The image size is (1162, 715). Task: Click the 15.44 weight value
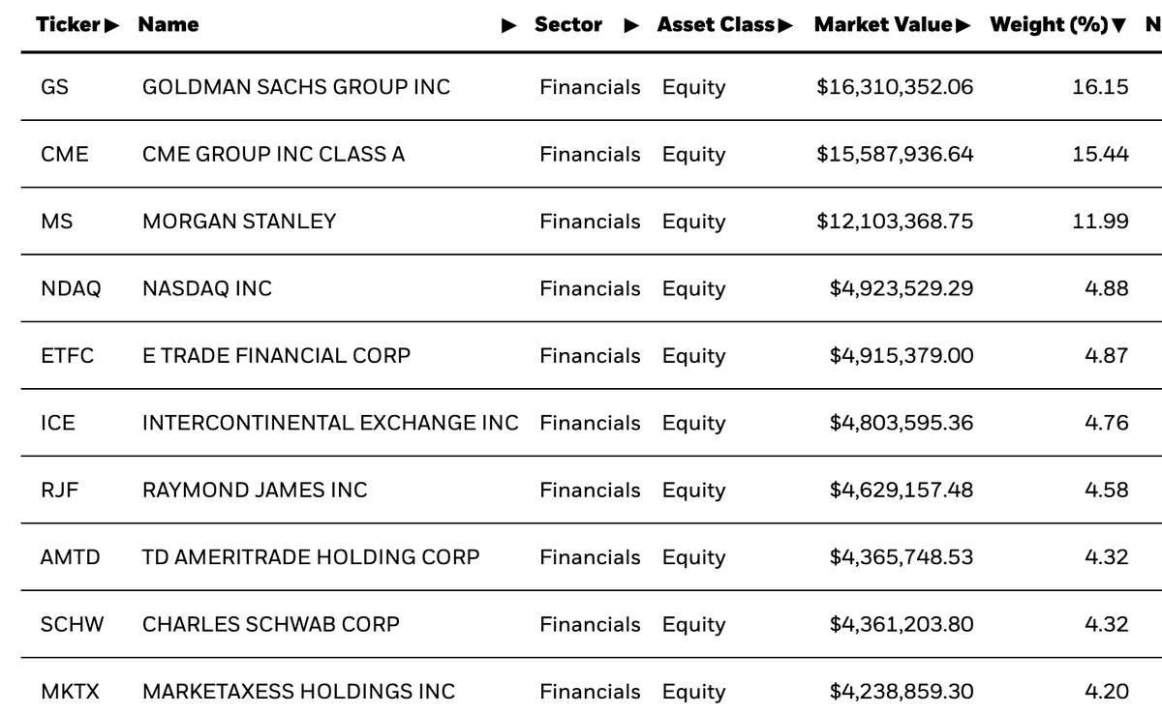pos(1100,154)
